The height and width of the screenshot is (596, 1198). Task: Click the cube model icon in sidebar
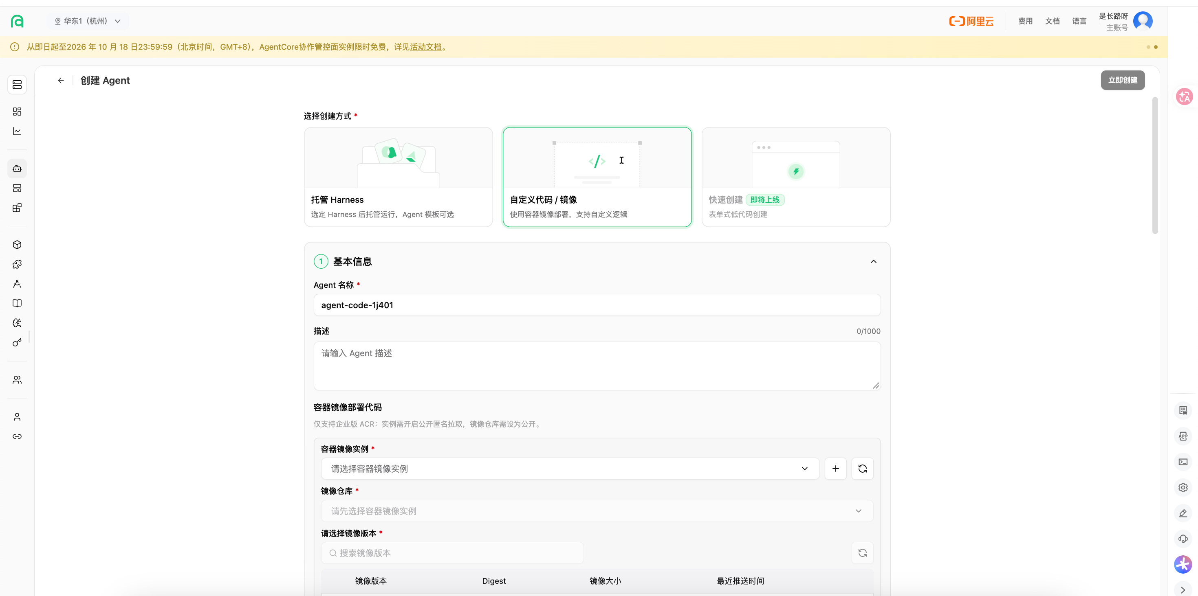click(x=17, y=245)
